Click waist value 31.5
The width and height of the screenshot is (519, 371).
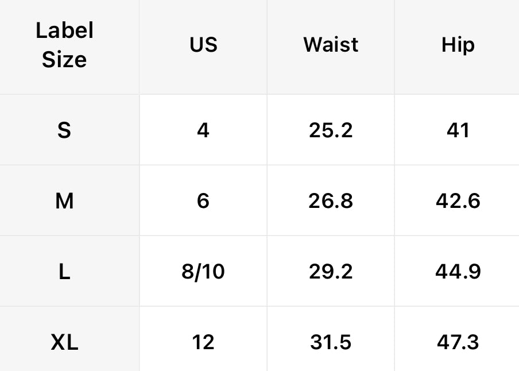click(x=331, y=342)
